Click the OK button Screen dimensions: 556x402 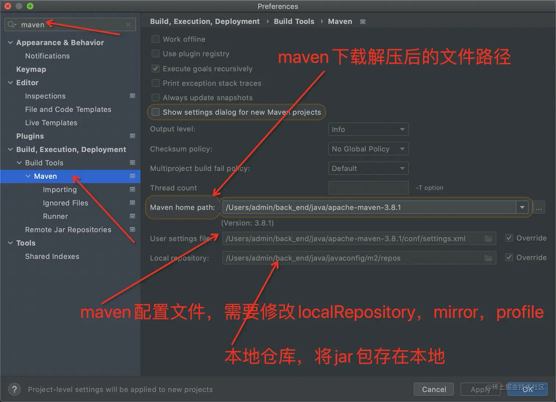(527, 389)
